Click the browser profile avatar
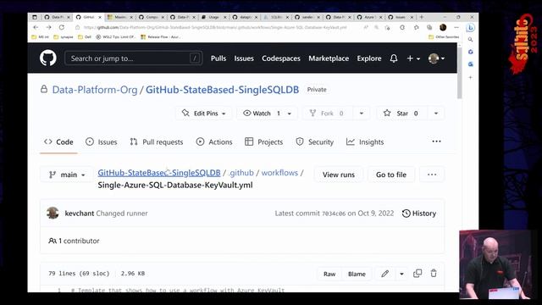The image size is (542, 305). click(x=443, y=27)
